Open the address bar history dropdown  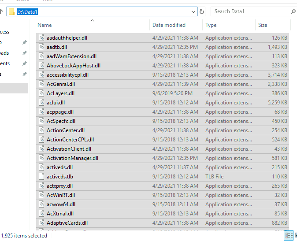click(x=193, y=12)
